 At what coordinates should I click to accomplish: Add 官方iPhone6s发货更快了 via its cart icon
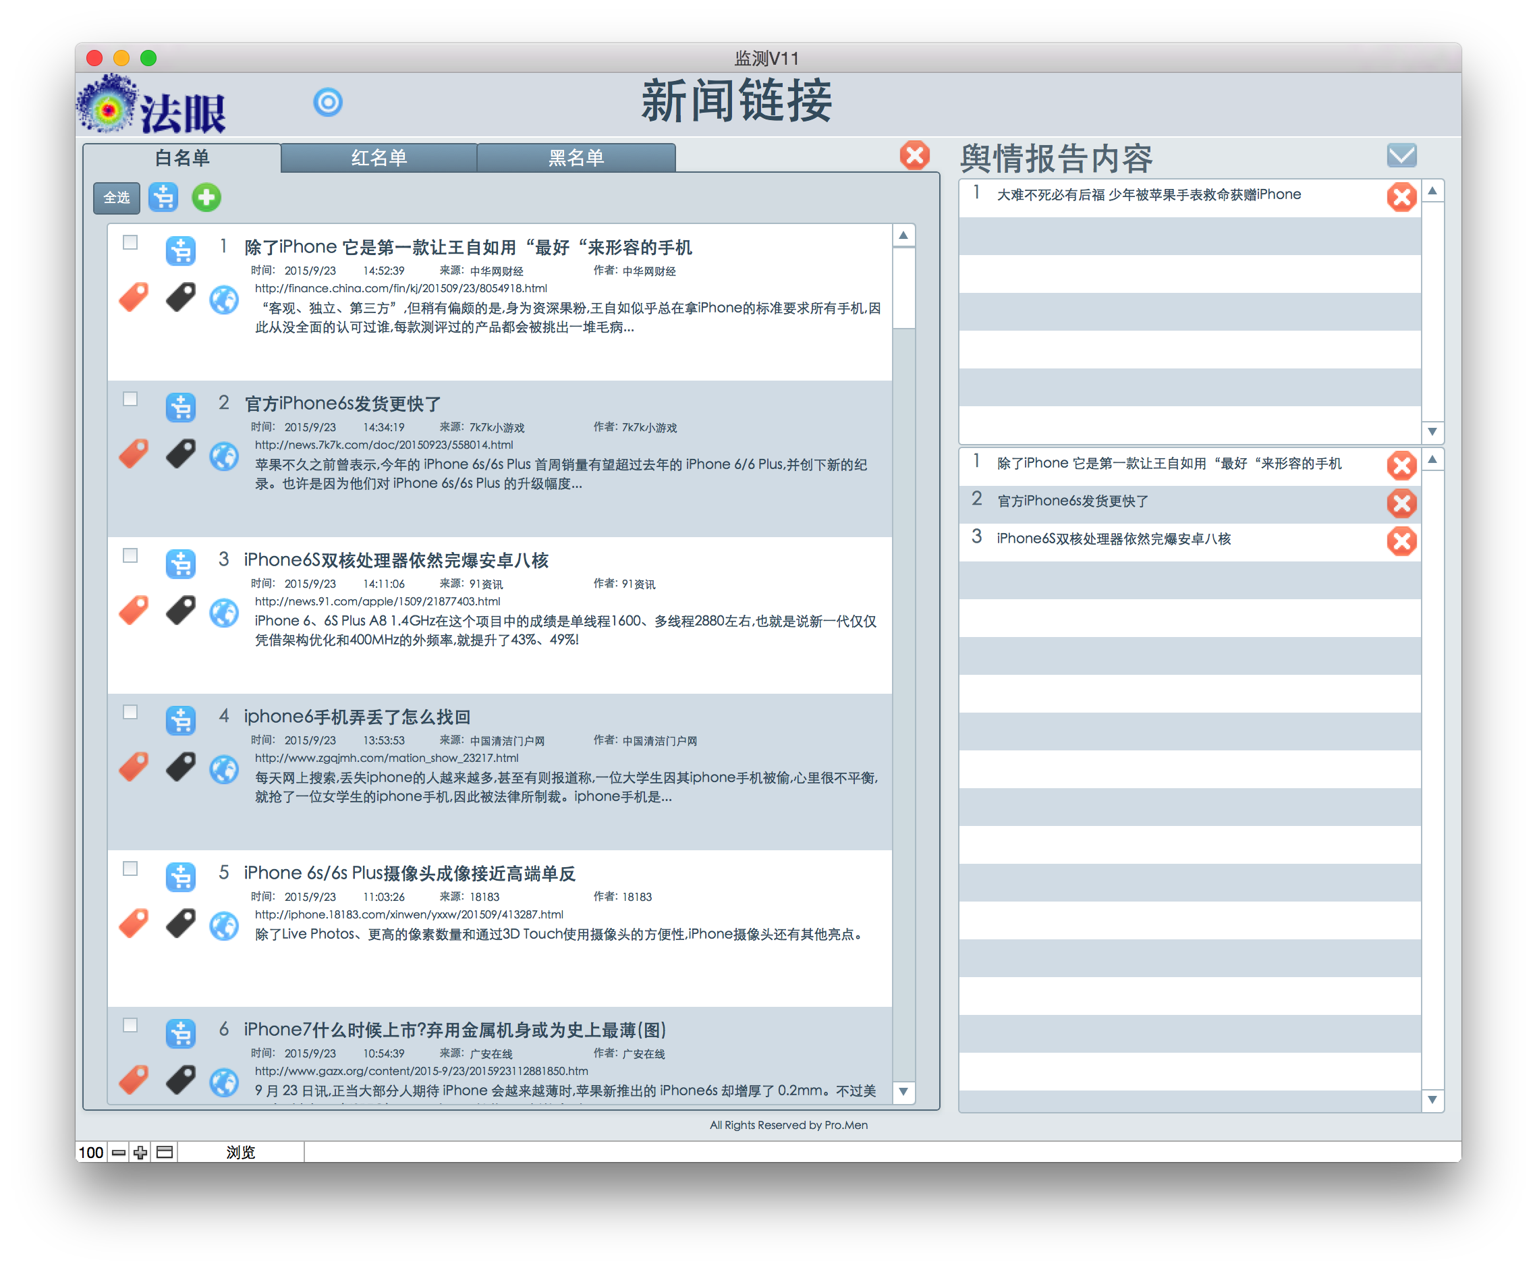pyautogui.click(x=181, y=407)
